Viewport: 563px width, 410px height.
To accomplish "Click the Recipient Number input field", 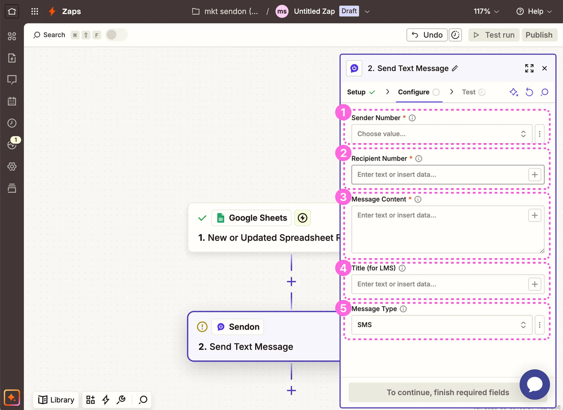I will pyautogui.click(x=439, y=175).
